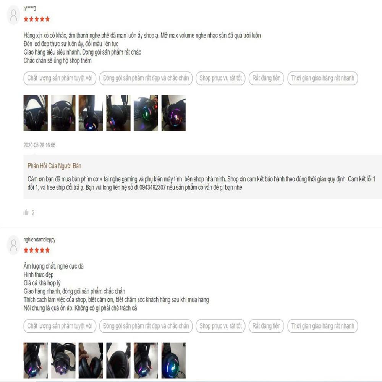Click first review's 'Rất đáng tiền' tag

tap(266, 78)
